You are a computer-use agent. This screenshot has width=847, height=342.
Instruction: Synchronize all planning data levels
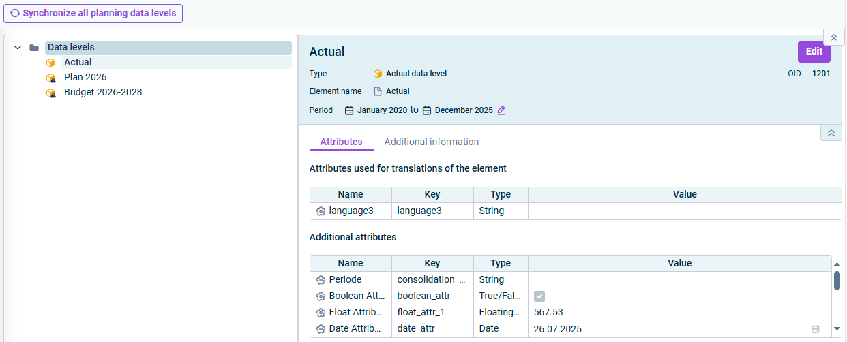tap(93, 13)
